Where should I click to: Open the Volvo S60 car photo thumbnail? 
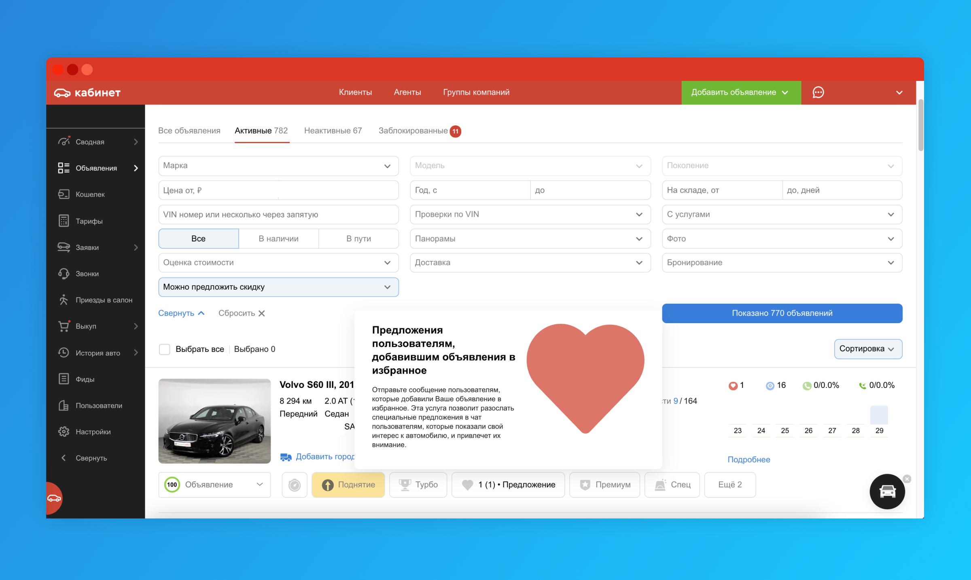coord(214,421)
